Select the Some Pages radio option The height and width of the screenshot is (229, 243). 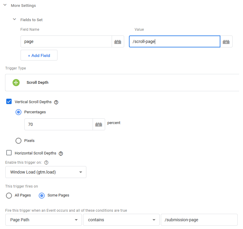tap(42, 196)
